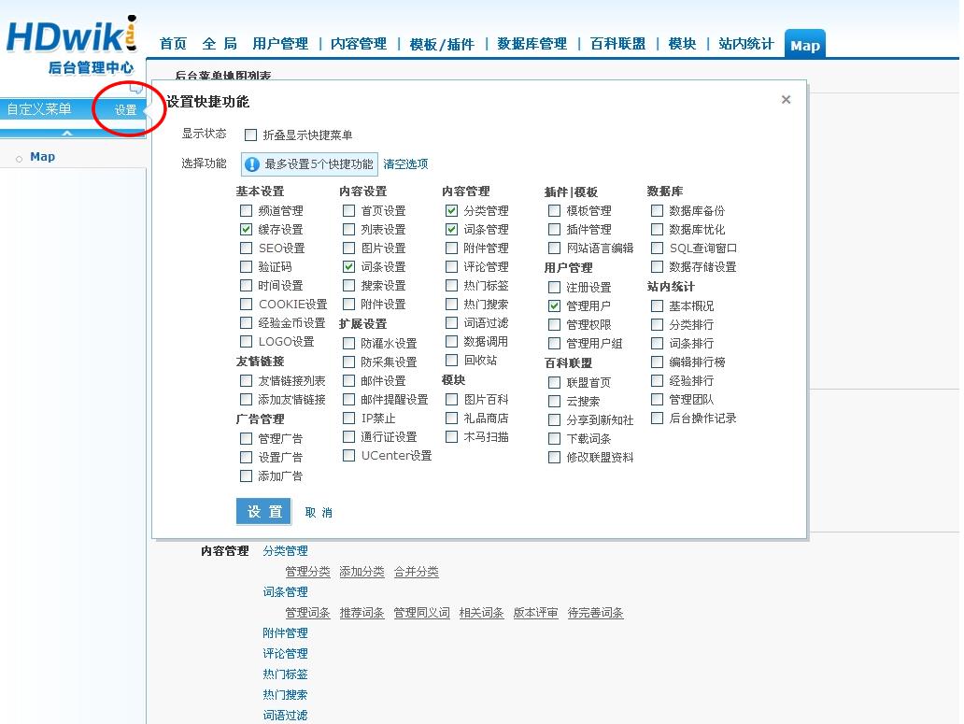Check the COOKIE设置 checkbox
The width and height of the screenshot is (964, 724).
246,305
